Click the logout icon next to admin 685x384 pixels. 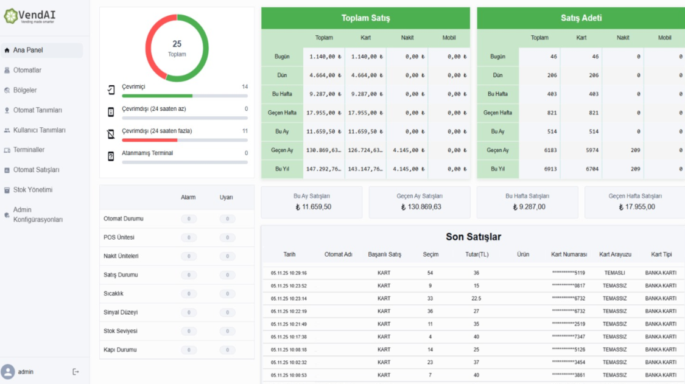[x=76, y=372]
